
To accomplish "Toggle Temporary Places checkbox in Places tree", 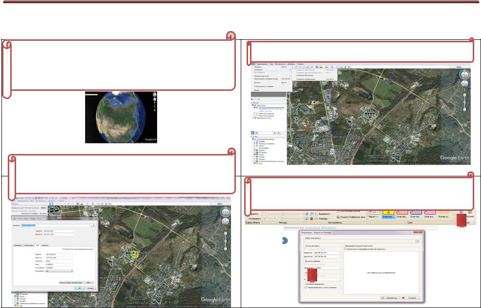I will pos(253,118).
